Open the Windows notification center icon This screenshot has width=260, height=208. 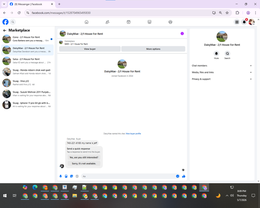(253, 196)
